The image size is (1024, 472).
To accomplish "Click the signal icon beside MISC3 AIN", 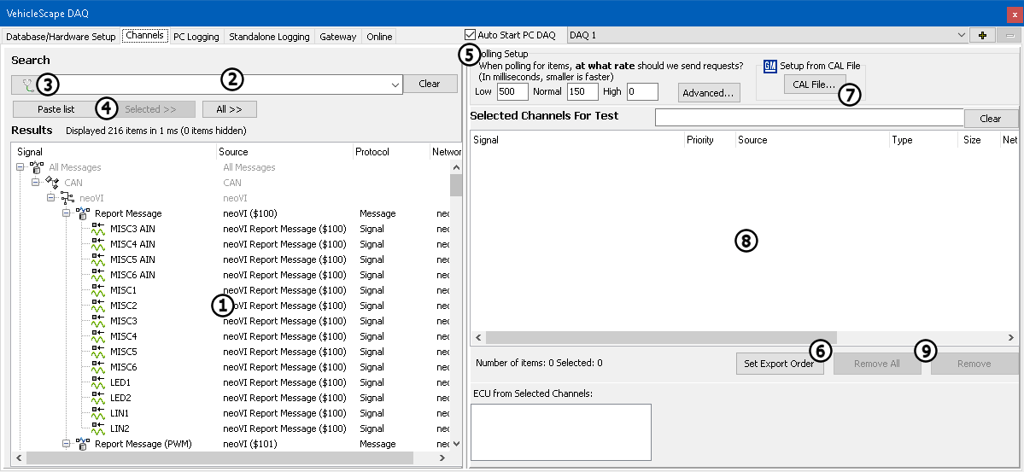I will click(98, 229).
